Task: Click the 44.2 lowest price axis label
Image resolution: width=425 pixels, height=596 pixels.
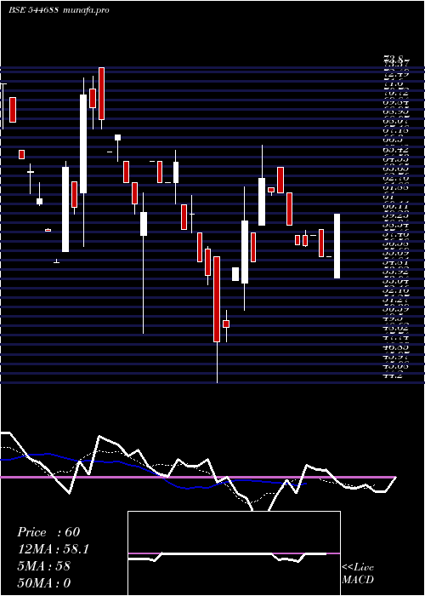Action: pos(393,376)
